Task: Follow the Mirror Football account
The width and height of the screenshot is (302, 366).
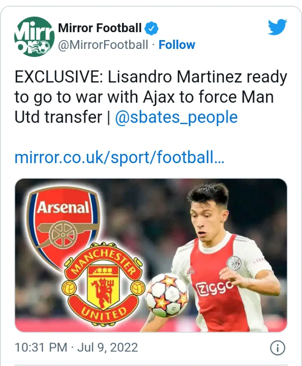Action: (x=176, y=45)
